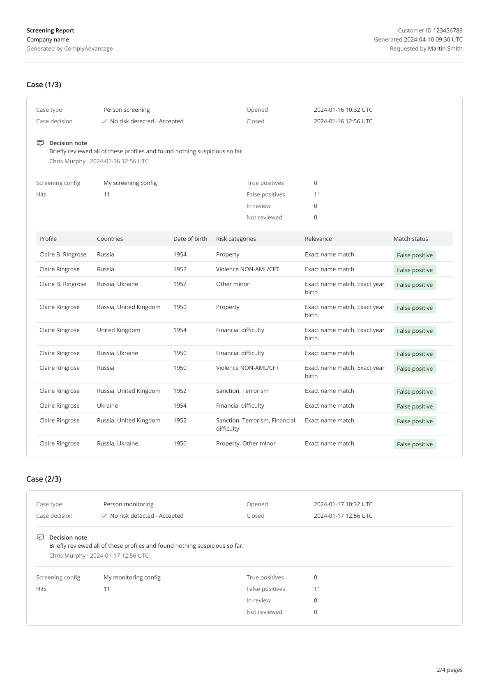Select the Risk categories column header
The width and height of the screenshot is (489, 692).
coord(236,239)
